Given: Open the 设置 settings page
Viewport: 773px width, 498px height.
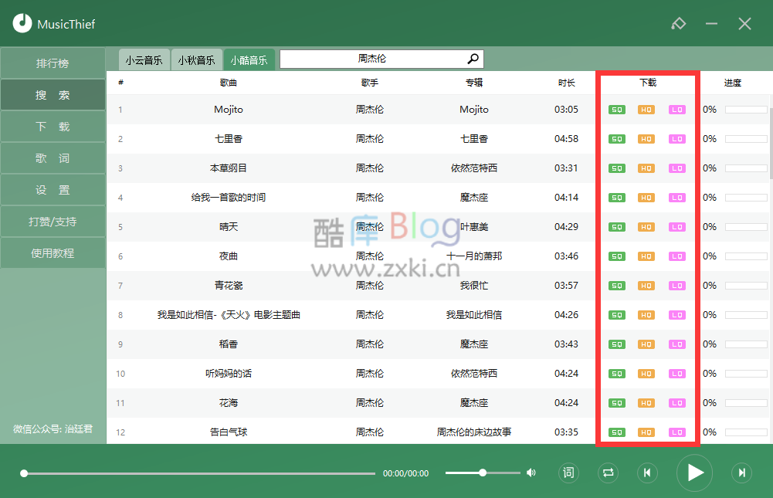Looking at the screenshot, I should tap(53, 189).
